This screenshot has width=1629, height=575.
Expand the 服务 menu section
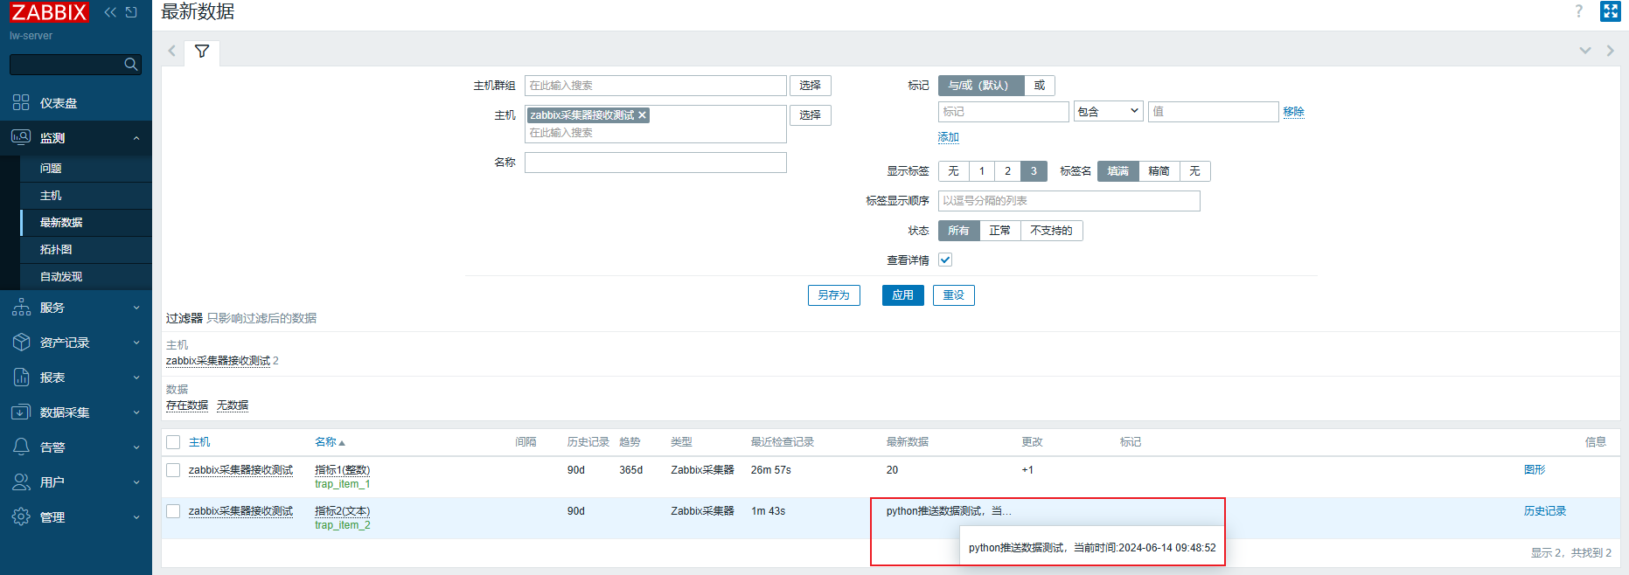click(x=136, y=308)
